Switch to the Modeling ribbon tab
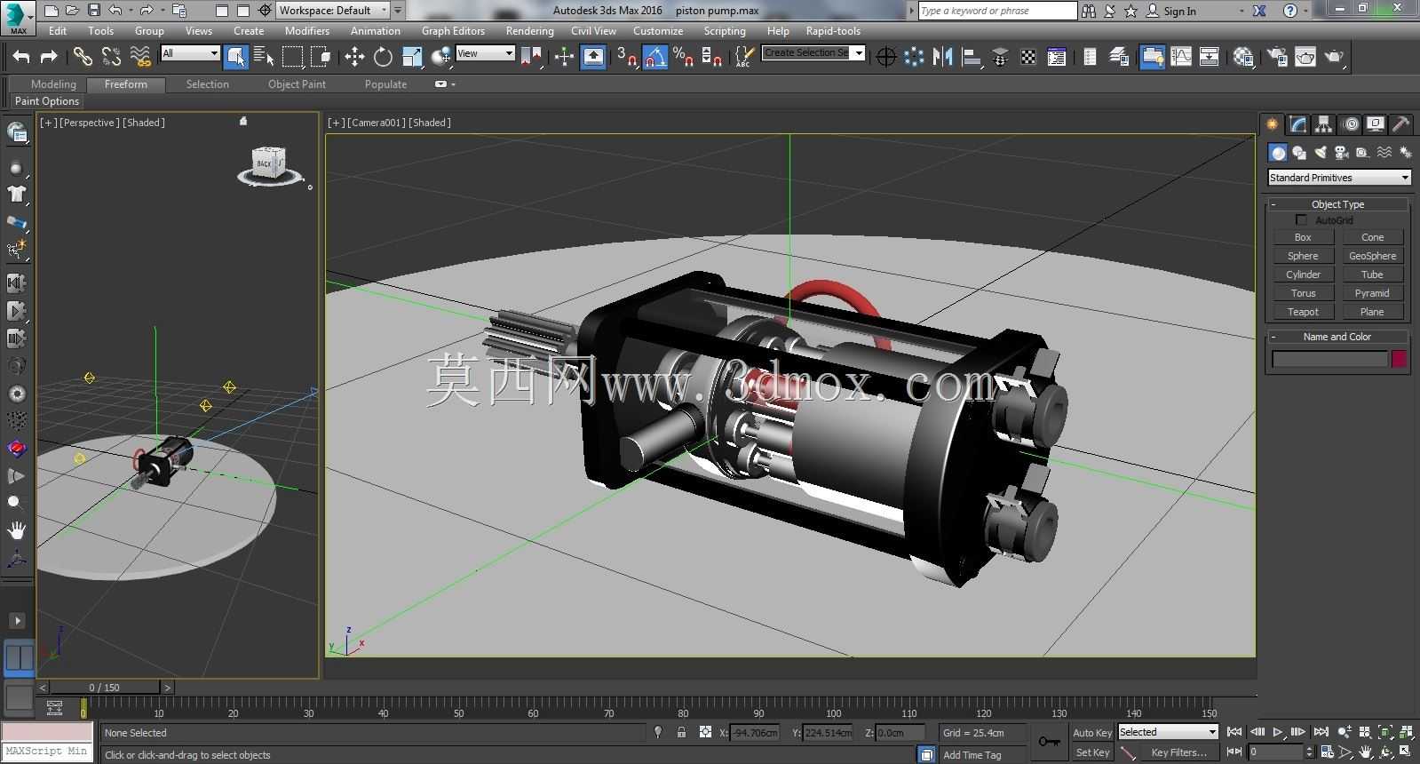This screenshot has width=1420, height=764. (53, 84)
